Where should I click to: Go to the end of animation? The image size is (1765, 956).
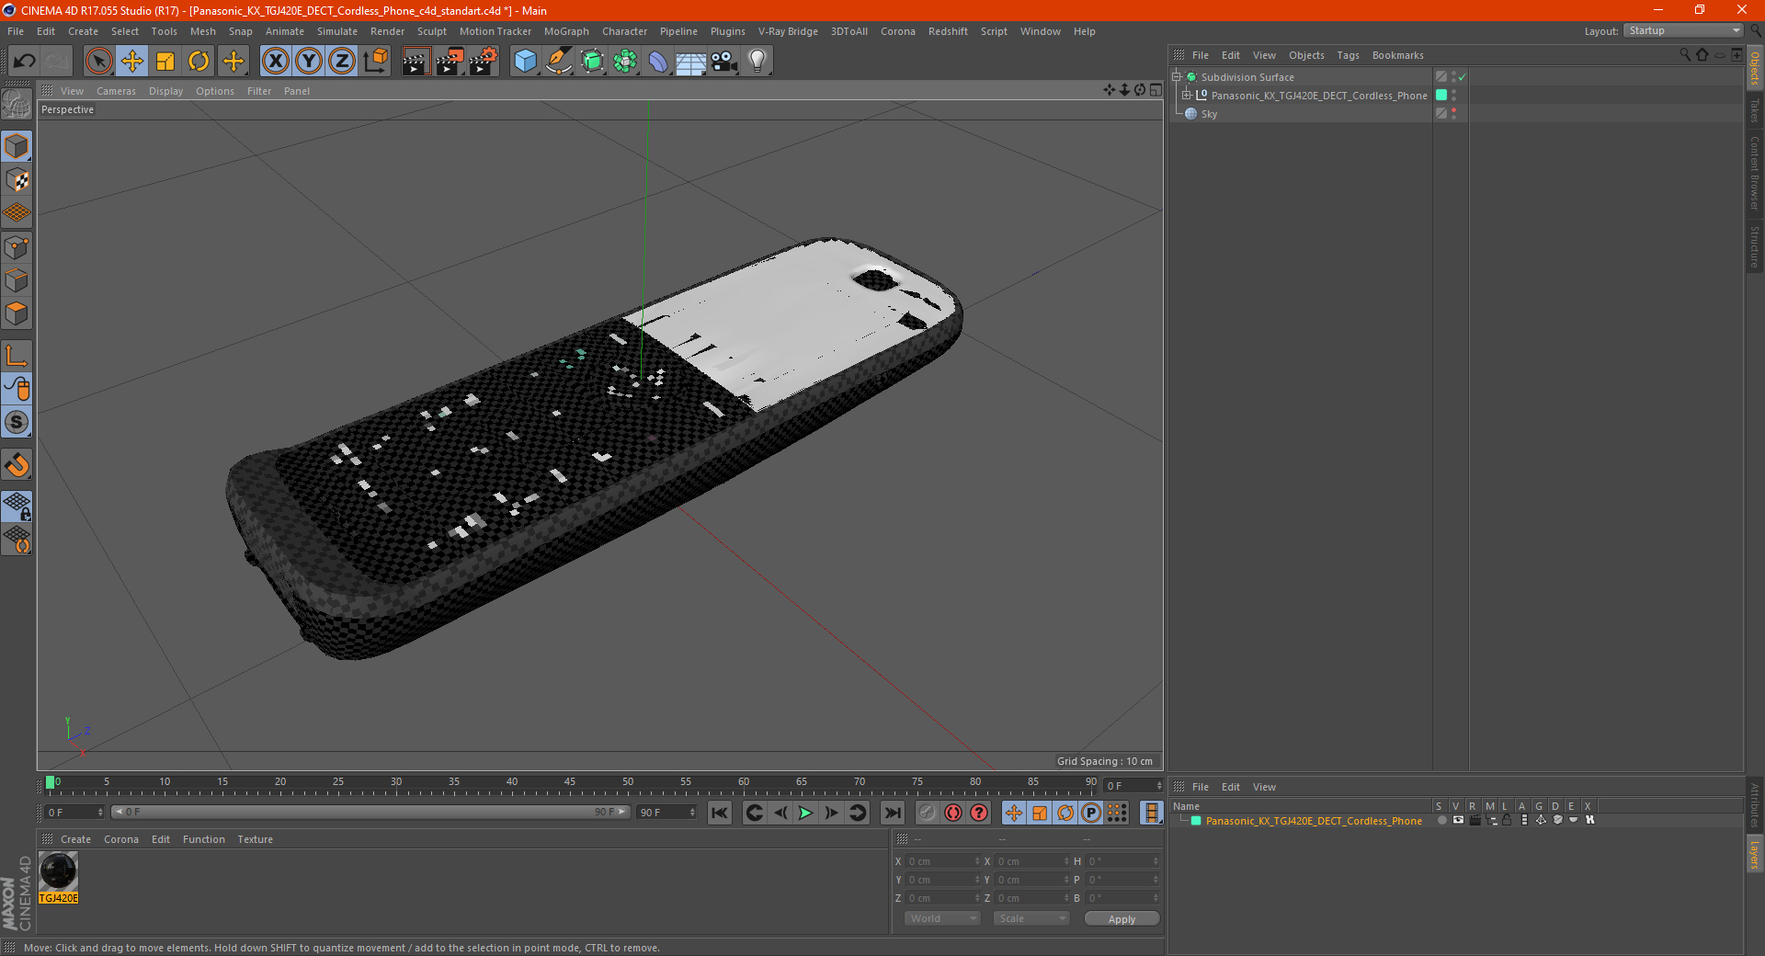click(x=892, y=813)
